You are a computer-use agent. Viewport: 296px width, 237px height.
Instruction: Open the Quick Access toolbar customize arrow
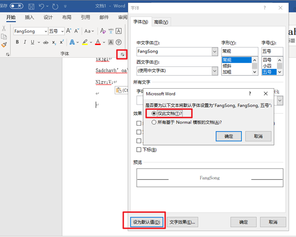click(65, 7)
